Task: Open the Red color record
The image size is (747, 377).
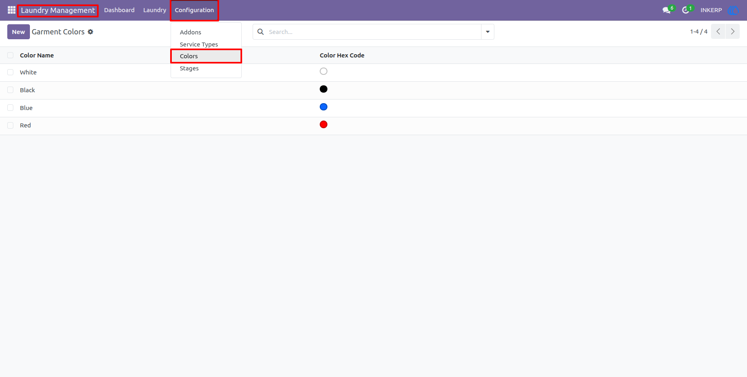Action: 25,125
